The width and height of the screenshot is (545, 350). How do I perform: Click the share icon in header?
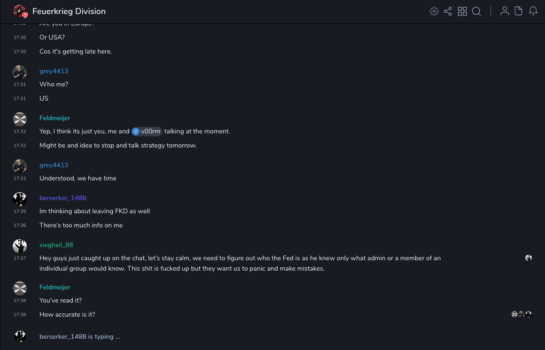pos(448,11)
